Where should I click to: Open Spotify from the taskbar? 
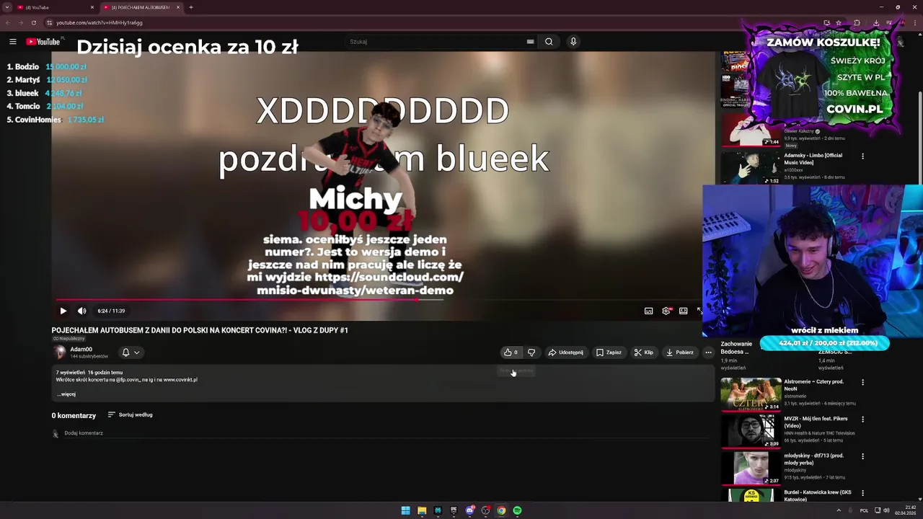click(517, 510)
